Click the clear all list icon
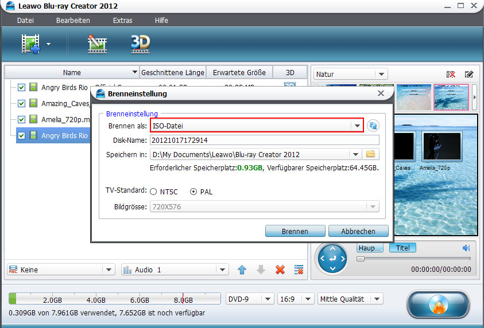This screenshot has width=484, height=328. [x=299, y=270]
